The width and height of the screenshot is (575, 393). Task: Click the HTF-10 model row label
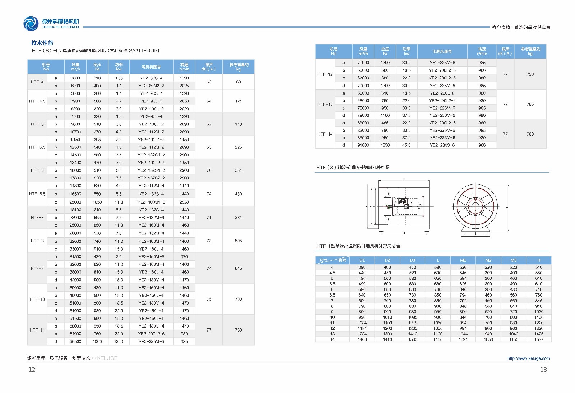tap(37, 299)
